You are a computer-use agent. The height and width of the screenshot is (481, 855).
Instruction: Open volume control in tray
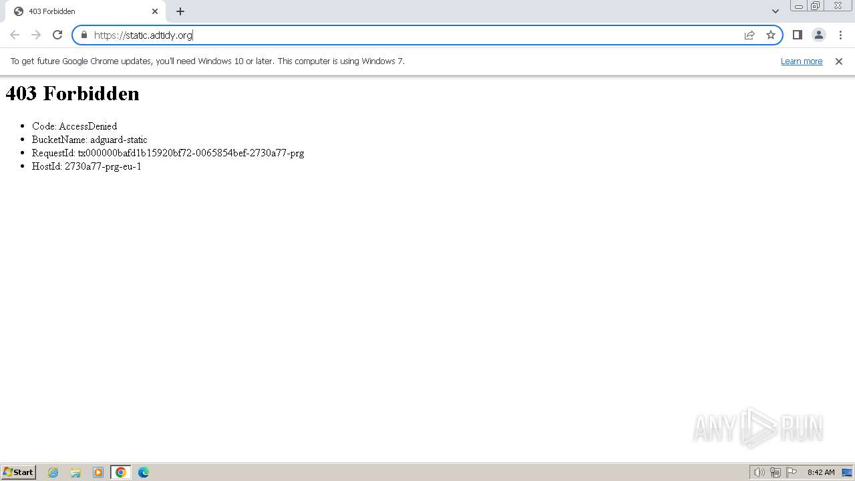759,472
